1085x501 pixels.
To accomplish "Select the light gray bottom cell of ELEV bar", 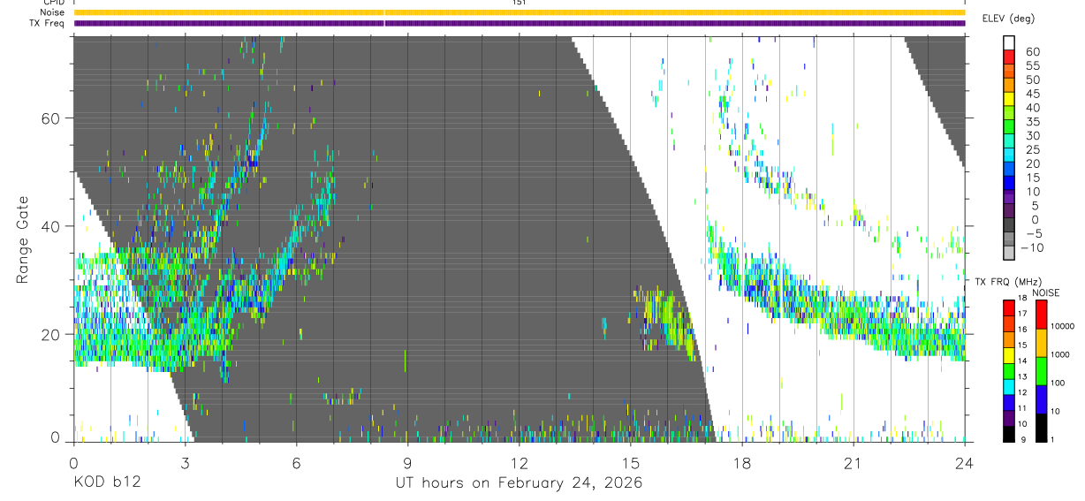I will [1009, 254].
